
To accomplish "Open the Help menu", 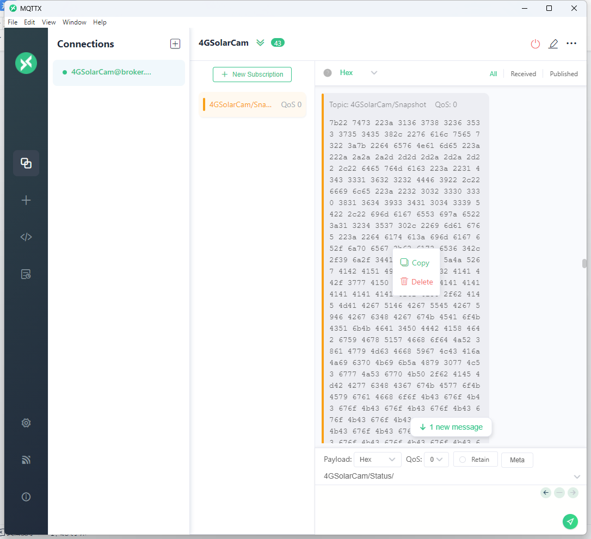I will (100, 22).
